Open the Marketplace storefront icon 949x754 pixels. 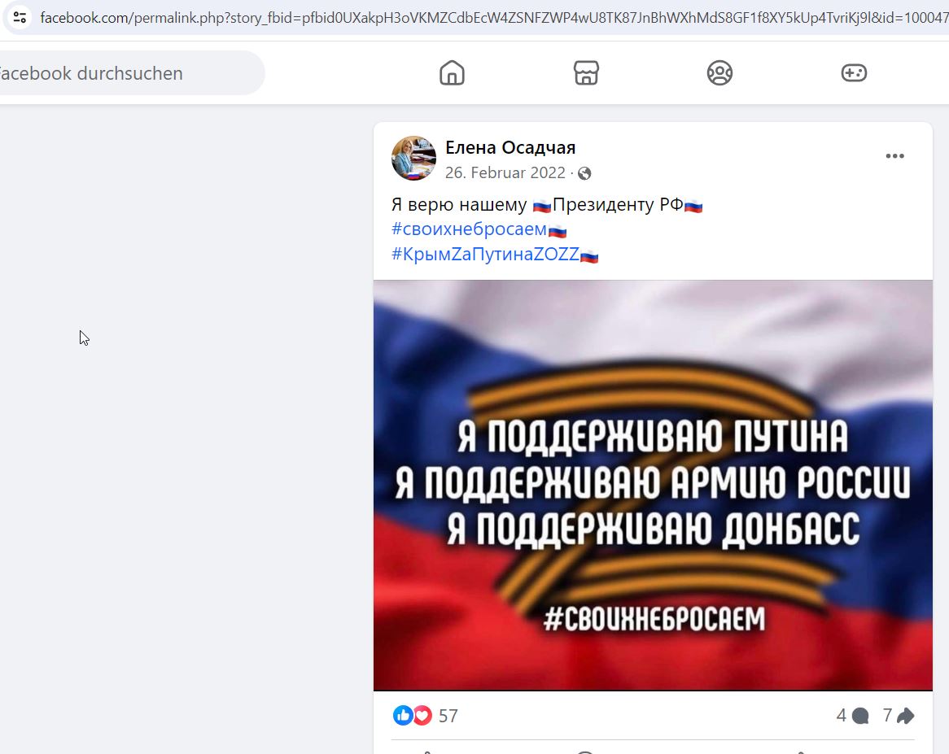586,73
